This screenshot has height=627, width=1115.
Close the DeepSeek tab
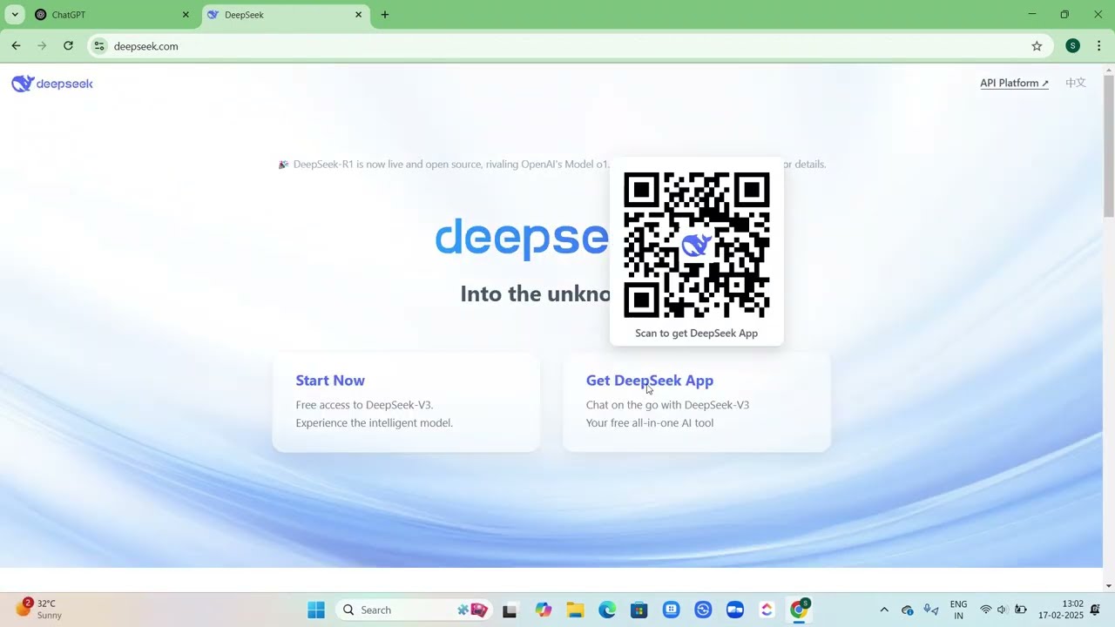point(358,15)
